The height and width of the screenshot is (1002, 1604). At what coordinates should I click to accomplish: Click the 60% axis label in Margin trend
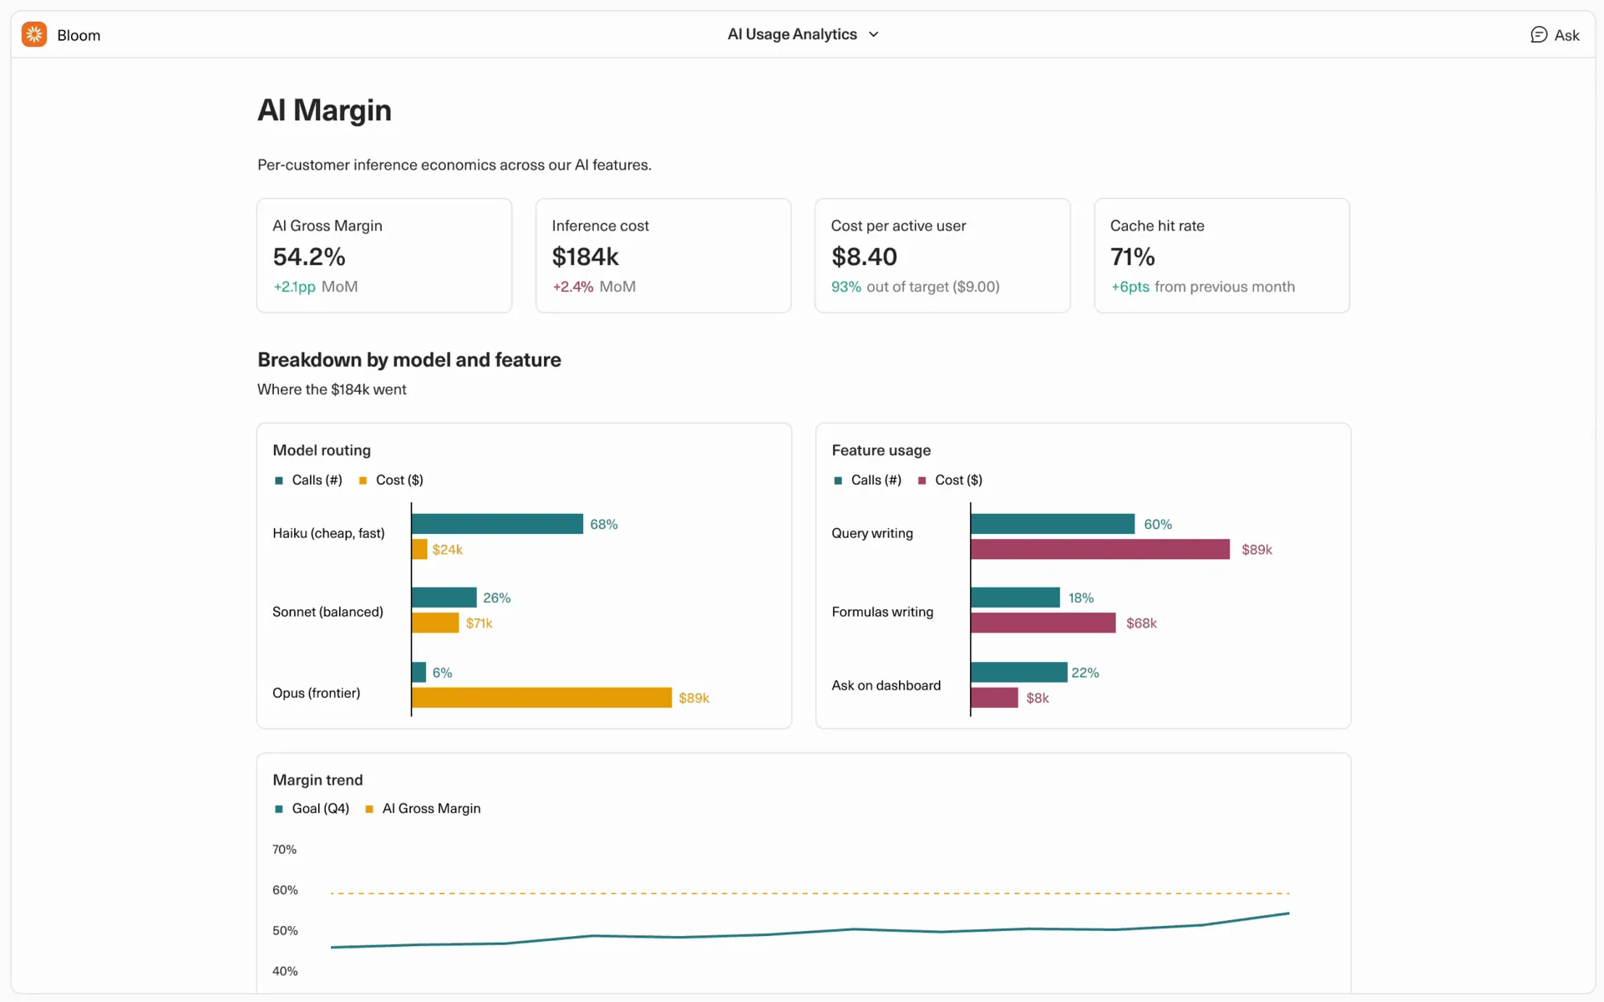[285, 890]
